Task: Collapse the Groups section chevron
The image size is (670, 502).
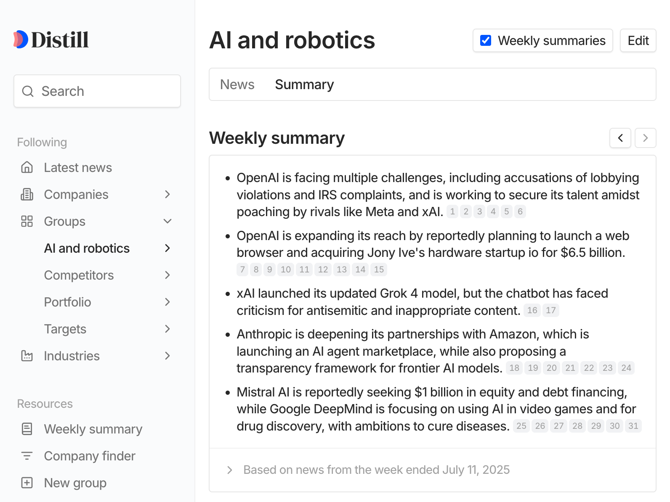Action: (167, 221)
